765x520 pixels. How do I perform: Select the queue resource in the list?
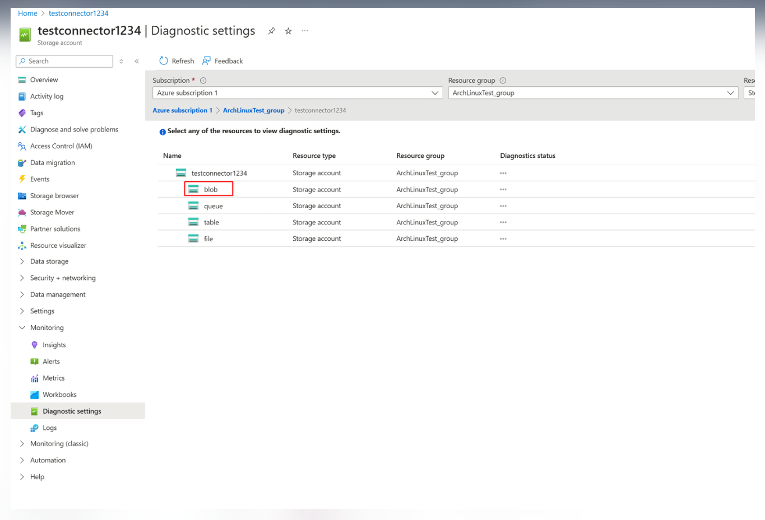coord(213,207)
